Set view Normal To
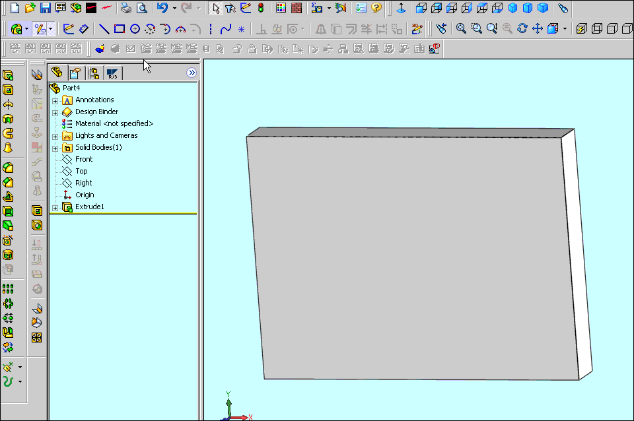This screenshot has width=634, height=421. 401,8
